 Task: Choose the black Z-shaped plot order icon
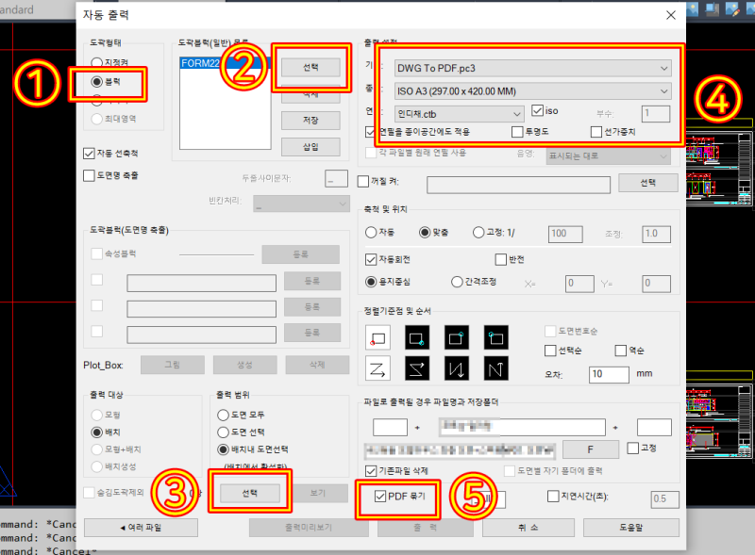pyautogui.click(x=418, y=367)
